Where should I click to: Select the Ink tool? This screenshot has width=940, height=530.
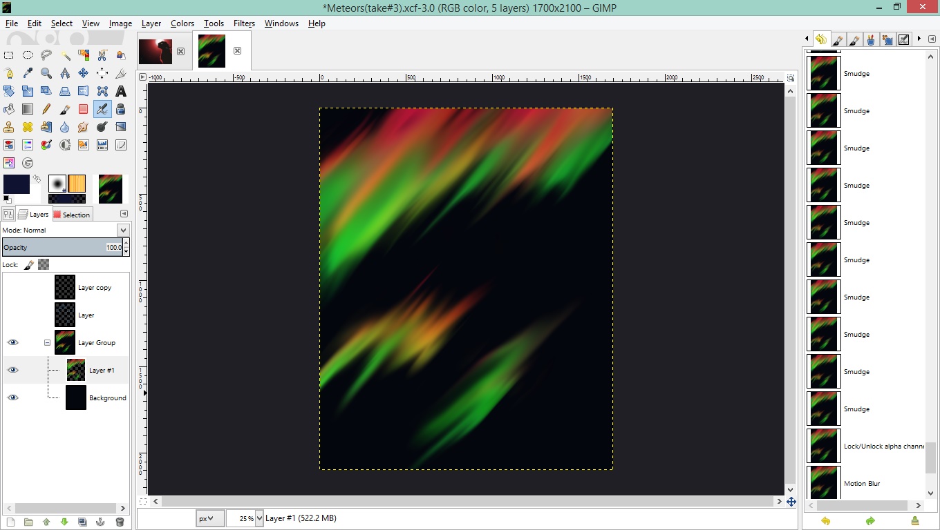(121, 109)
